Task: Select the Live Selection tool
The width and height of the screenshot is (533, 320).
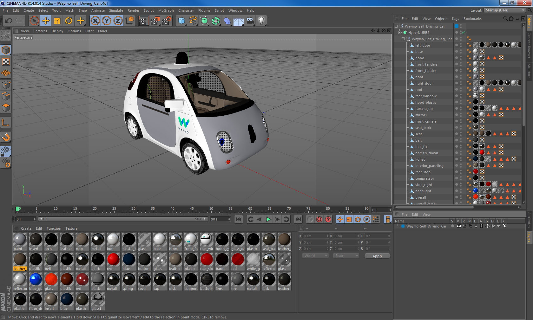Action: (x=34, y=21)
